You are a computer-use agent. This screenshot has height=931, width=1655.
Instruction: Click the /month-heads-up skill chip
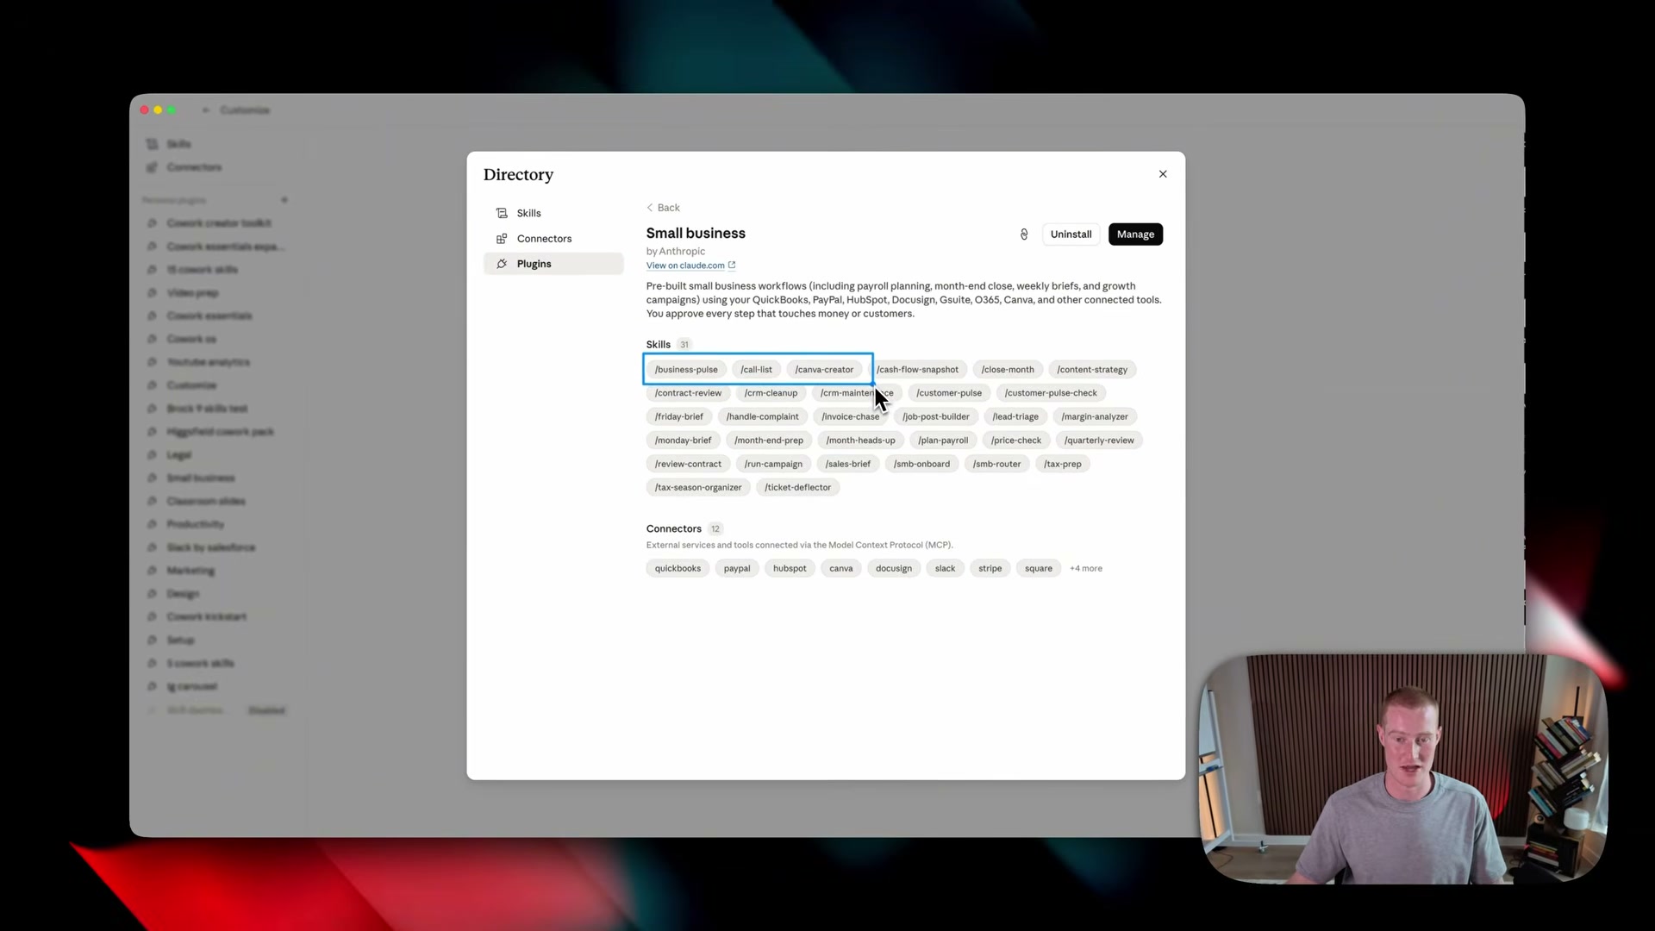860,441
